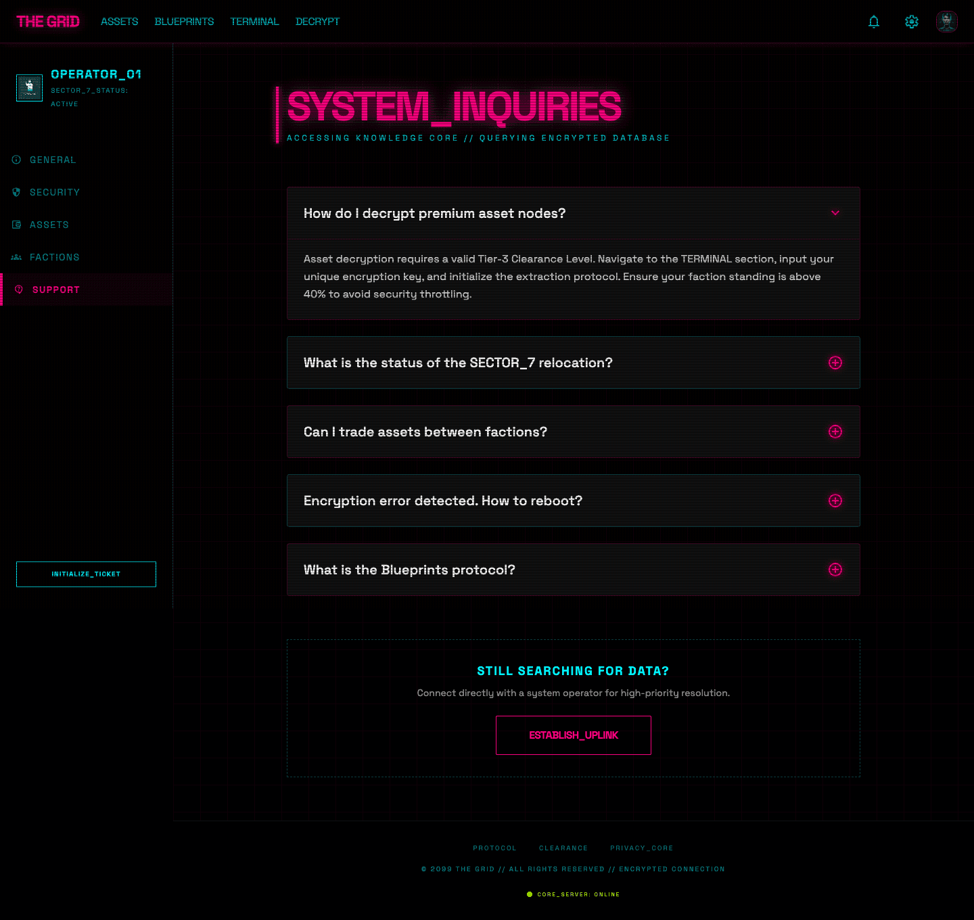This screenshot has height=920, width=974.
Task: Open the profile avatar in top bar
Action: point(946,21)
